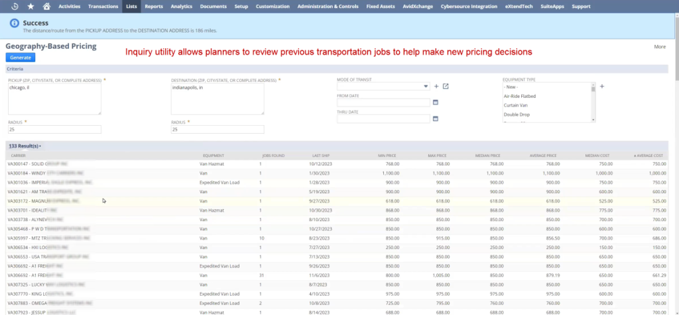This screenshot has height=315, width=679.
Task: Open Mode of Transit record in new window
Action: (x=446, y=86)
